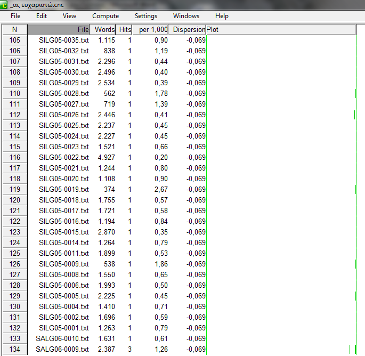365x356 pixels.
Task: Sort by the per 1,000 column header
Action: (x=150, y=29)
